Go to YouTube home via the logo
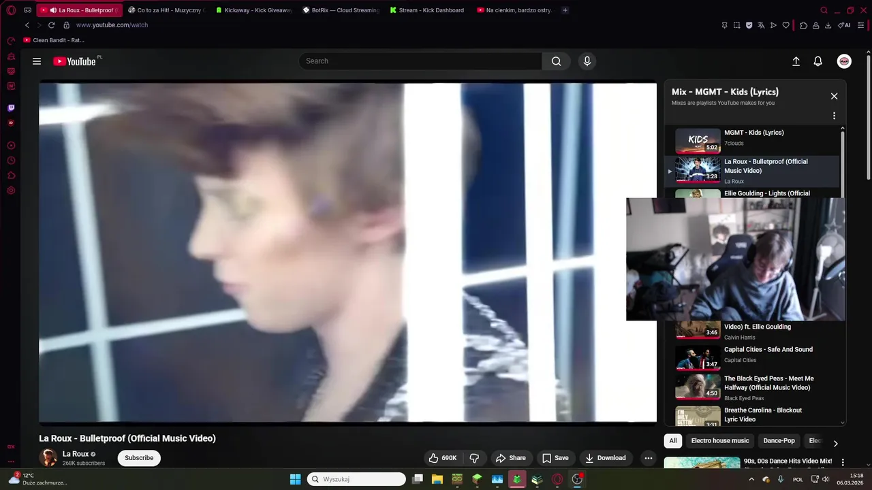This screenshot has width=872, height=490. coord(75,61)
